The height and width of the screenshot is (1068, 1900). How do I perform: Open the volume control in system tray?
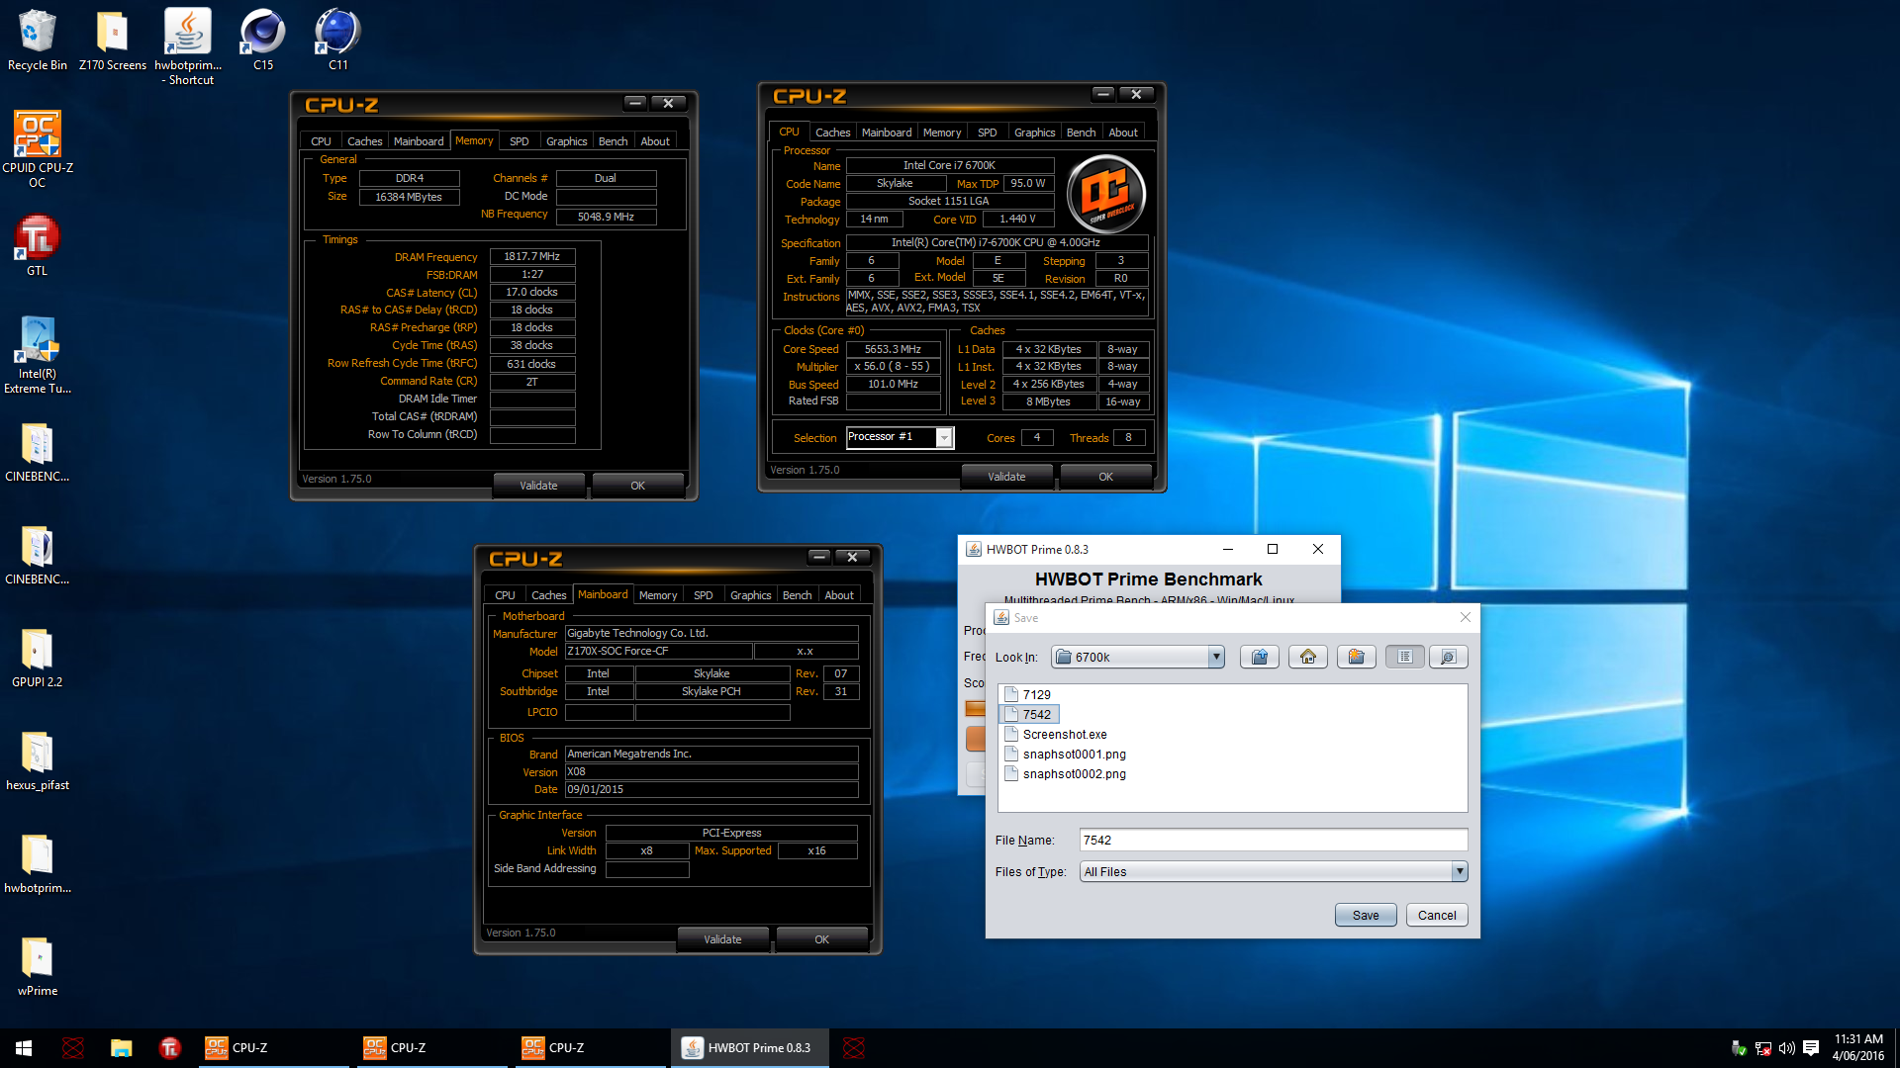[1786, 1048]
